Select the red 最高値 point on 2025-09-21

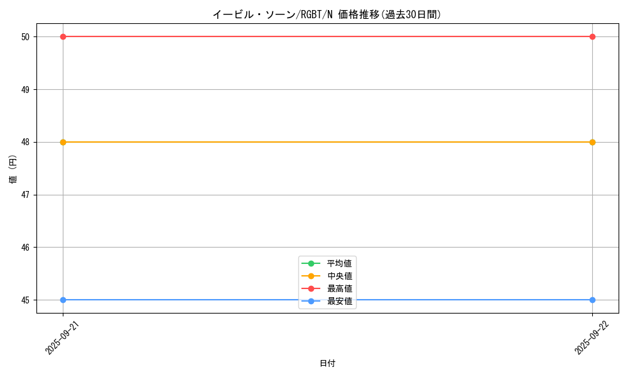click(63, 36)
